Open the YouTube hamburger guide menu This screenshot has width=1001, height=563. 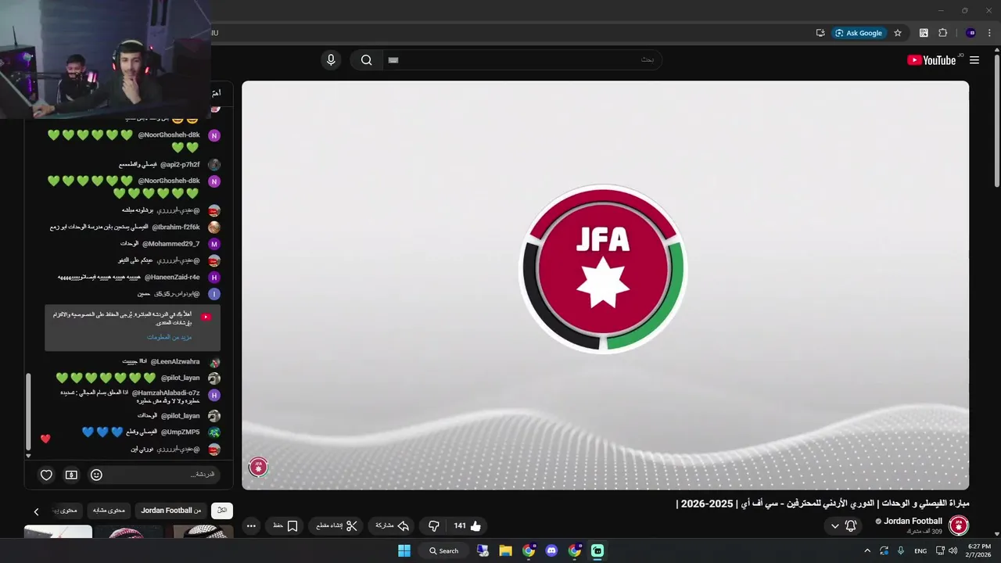point(974,60)
